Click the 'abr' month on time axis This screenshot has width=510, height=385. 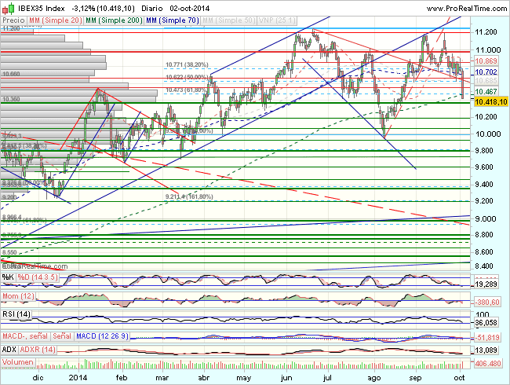click(x=204, y=378)
